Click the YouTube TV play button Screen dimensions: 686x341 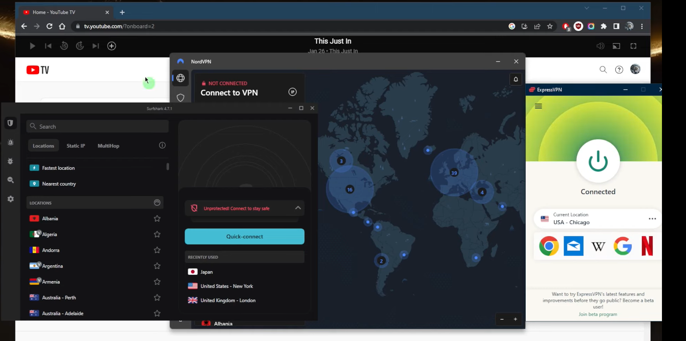32,46
